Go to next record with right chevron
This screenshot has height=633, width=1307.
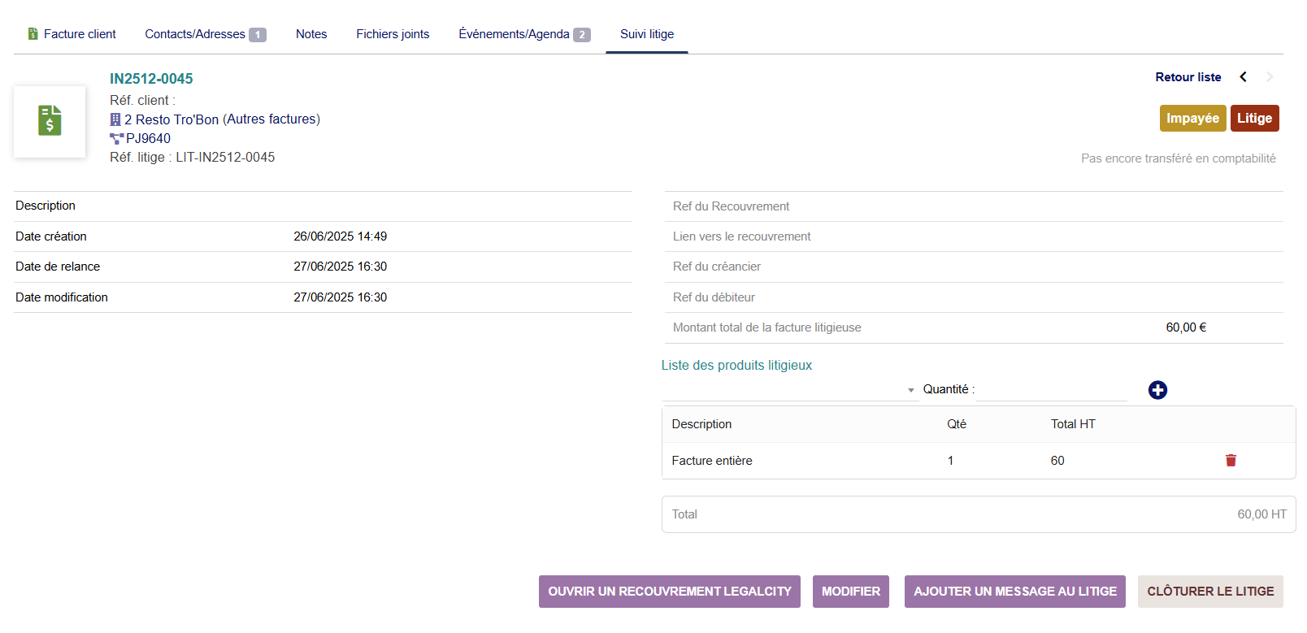(1270, 77)
